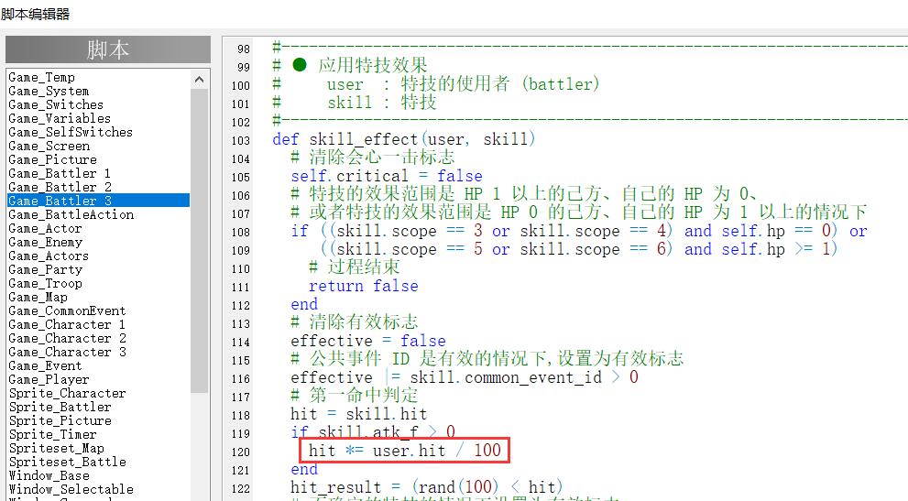Select Spriteset_Map script

[x=56, y=449]
